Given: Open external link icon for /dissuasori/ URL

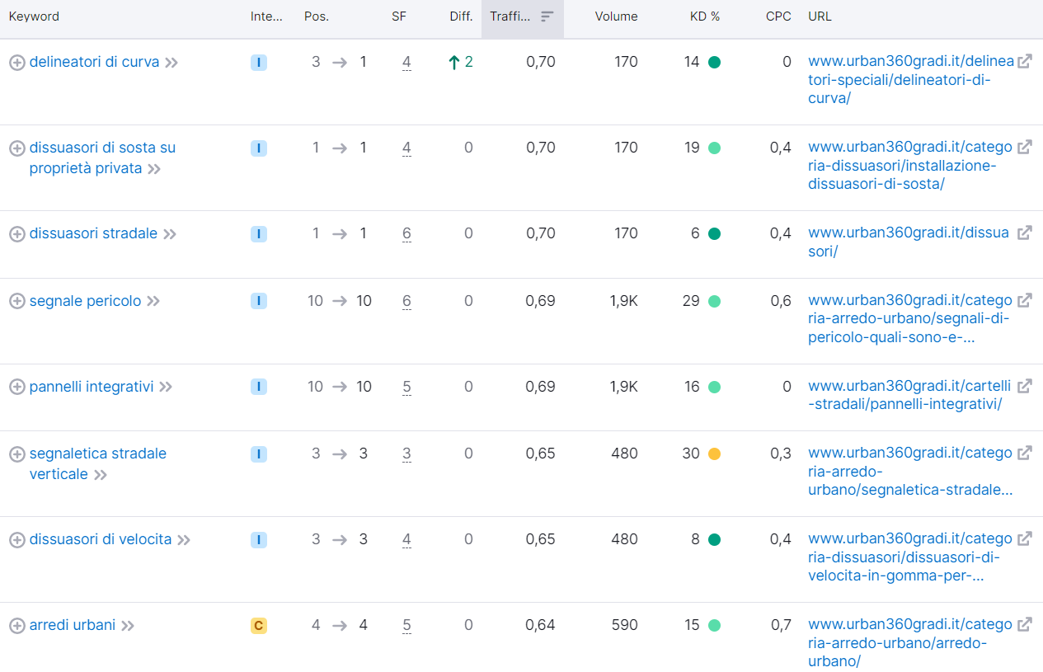Looking at the screenshot, I should point(1025,233).
